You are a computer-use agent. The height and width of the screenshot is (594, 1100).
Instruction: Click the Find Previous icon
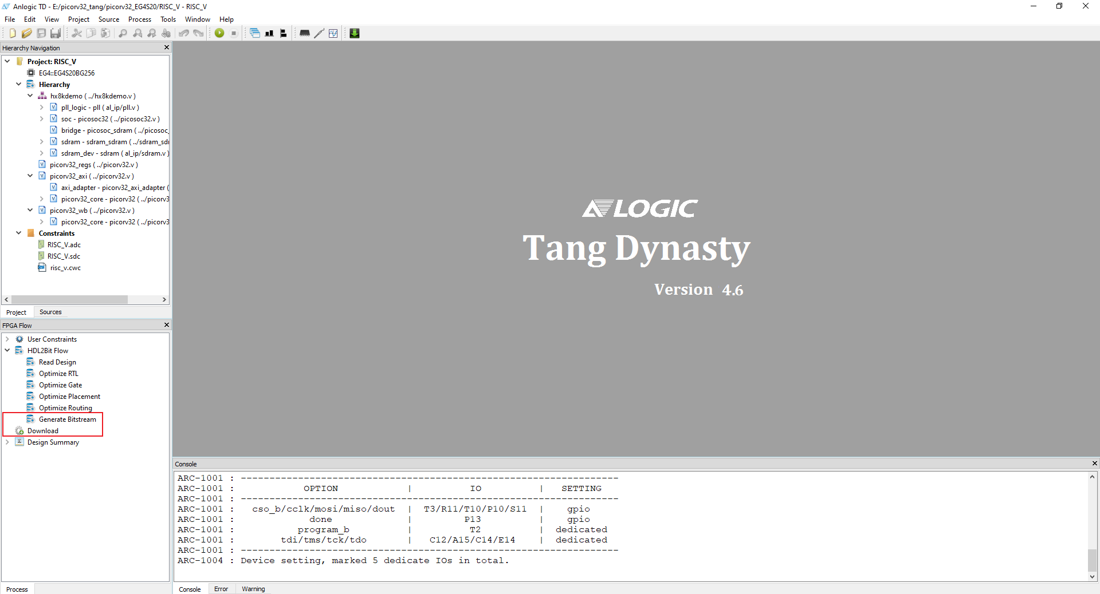137,33
